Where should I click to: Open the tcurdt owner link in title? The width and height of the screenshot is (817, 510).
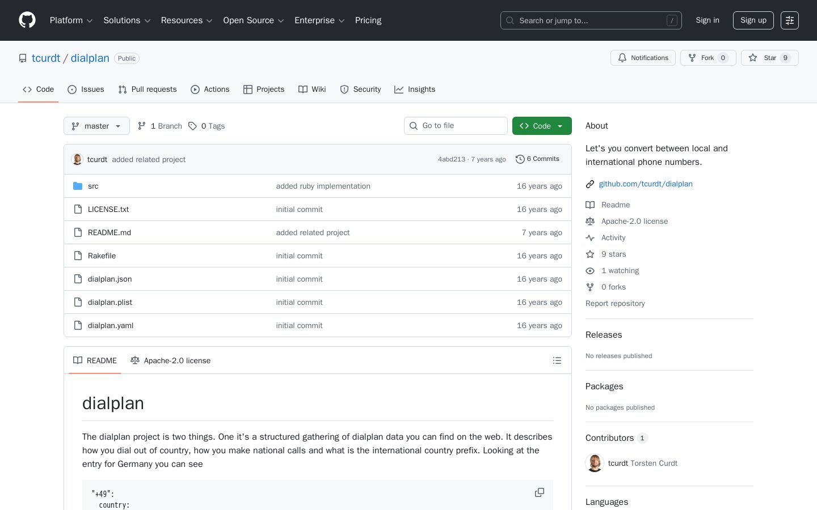(46, 58)
